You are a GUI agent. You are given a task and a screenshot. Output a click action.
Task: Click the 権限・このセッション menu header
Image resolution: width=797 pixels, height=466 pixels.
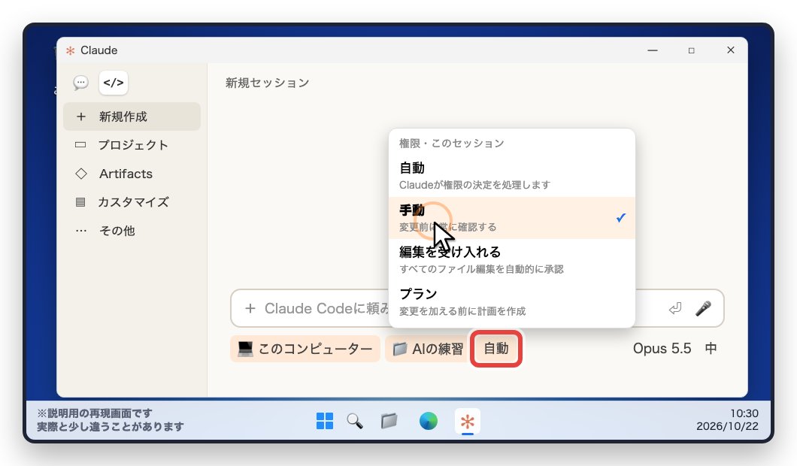tap(451, 144)
